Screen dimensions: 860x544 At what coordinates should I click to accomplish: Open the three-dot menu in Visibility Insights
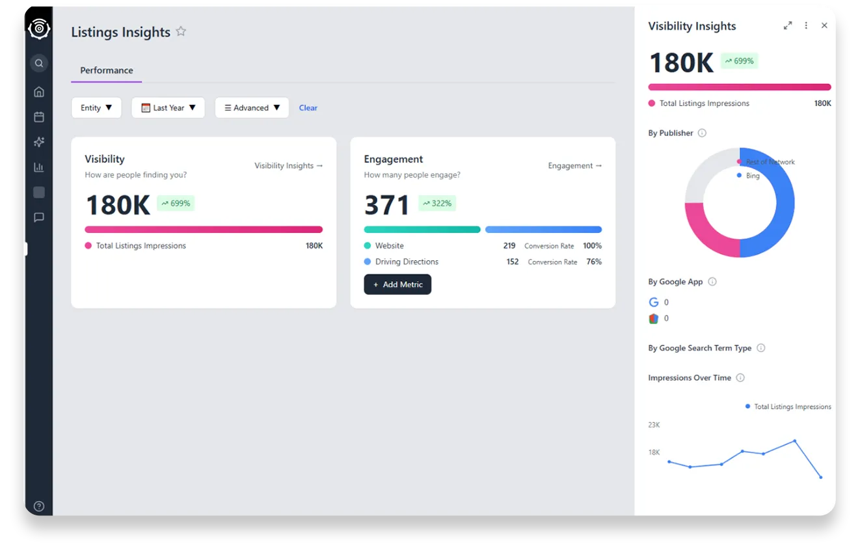[806, 25]
